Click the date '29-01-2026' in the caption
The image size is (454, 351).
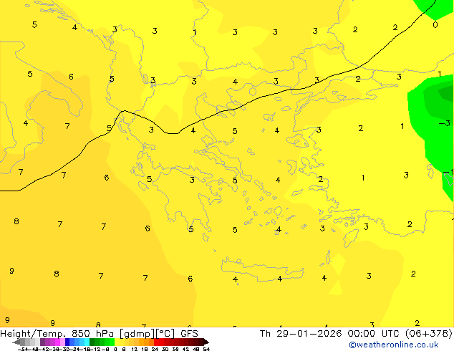(309, 334)
